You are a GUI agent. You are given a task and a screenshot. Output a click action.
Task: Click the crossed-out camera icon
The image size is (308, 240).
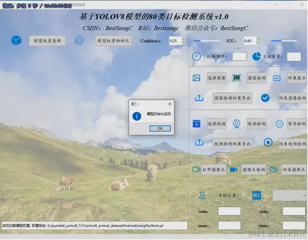tap(274, 169)
